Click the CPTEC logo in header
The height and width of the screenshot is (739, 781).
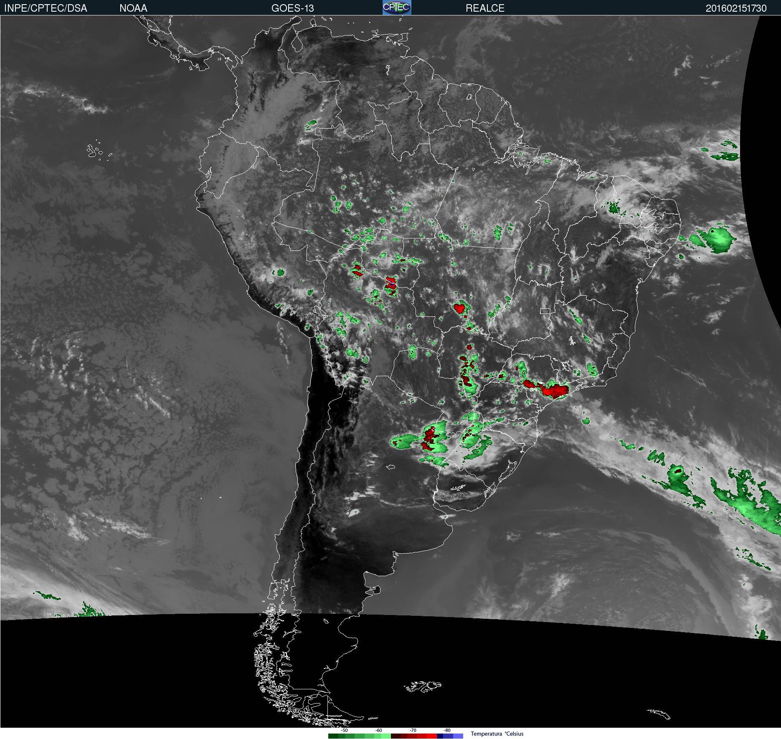coord(397,8)
